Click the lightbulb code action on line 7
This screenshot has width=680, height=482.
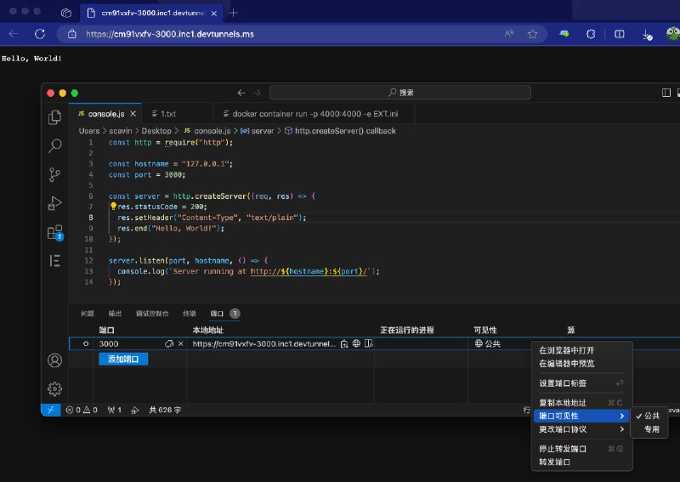click(113, 206)
